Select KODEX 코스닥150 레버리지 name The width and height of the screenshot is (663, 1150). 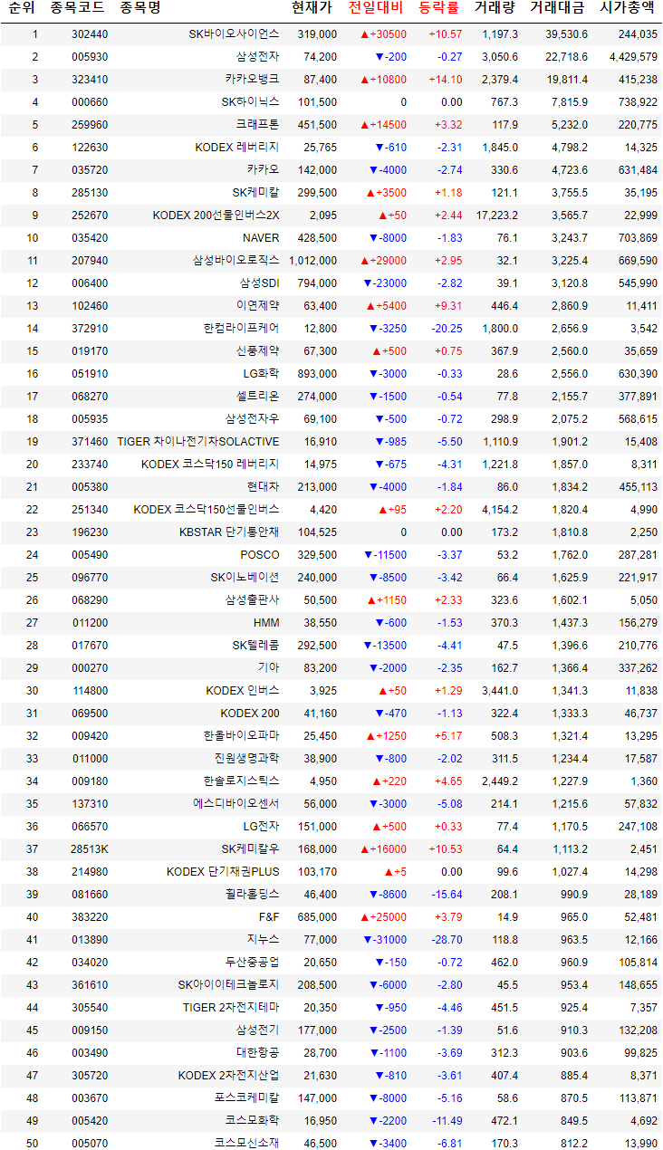pos(210,465)
